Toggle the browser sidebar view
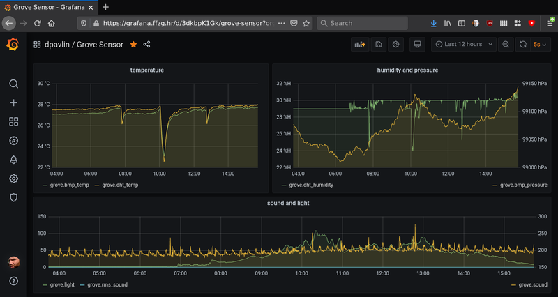The width and height of the screenshot is (558, 297). (462, 23)
